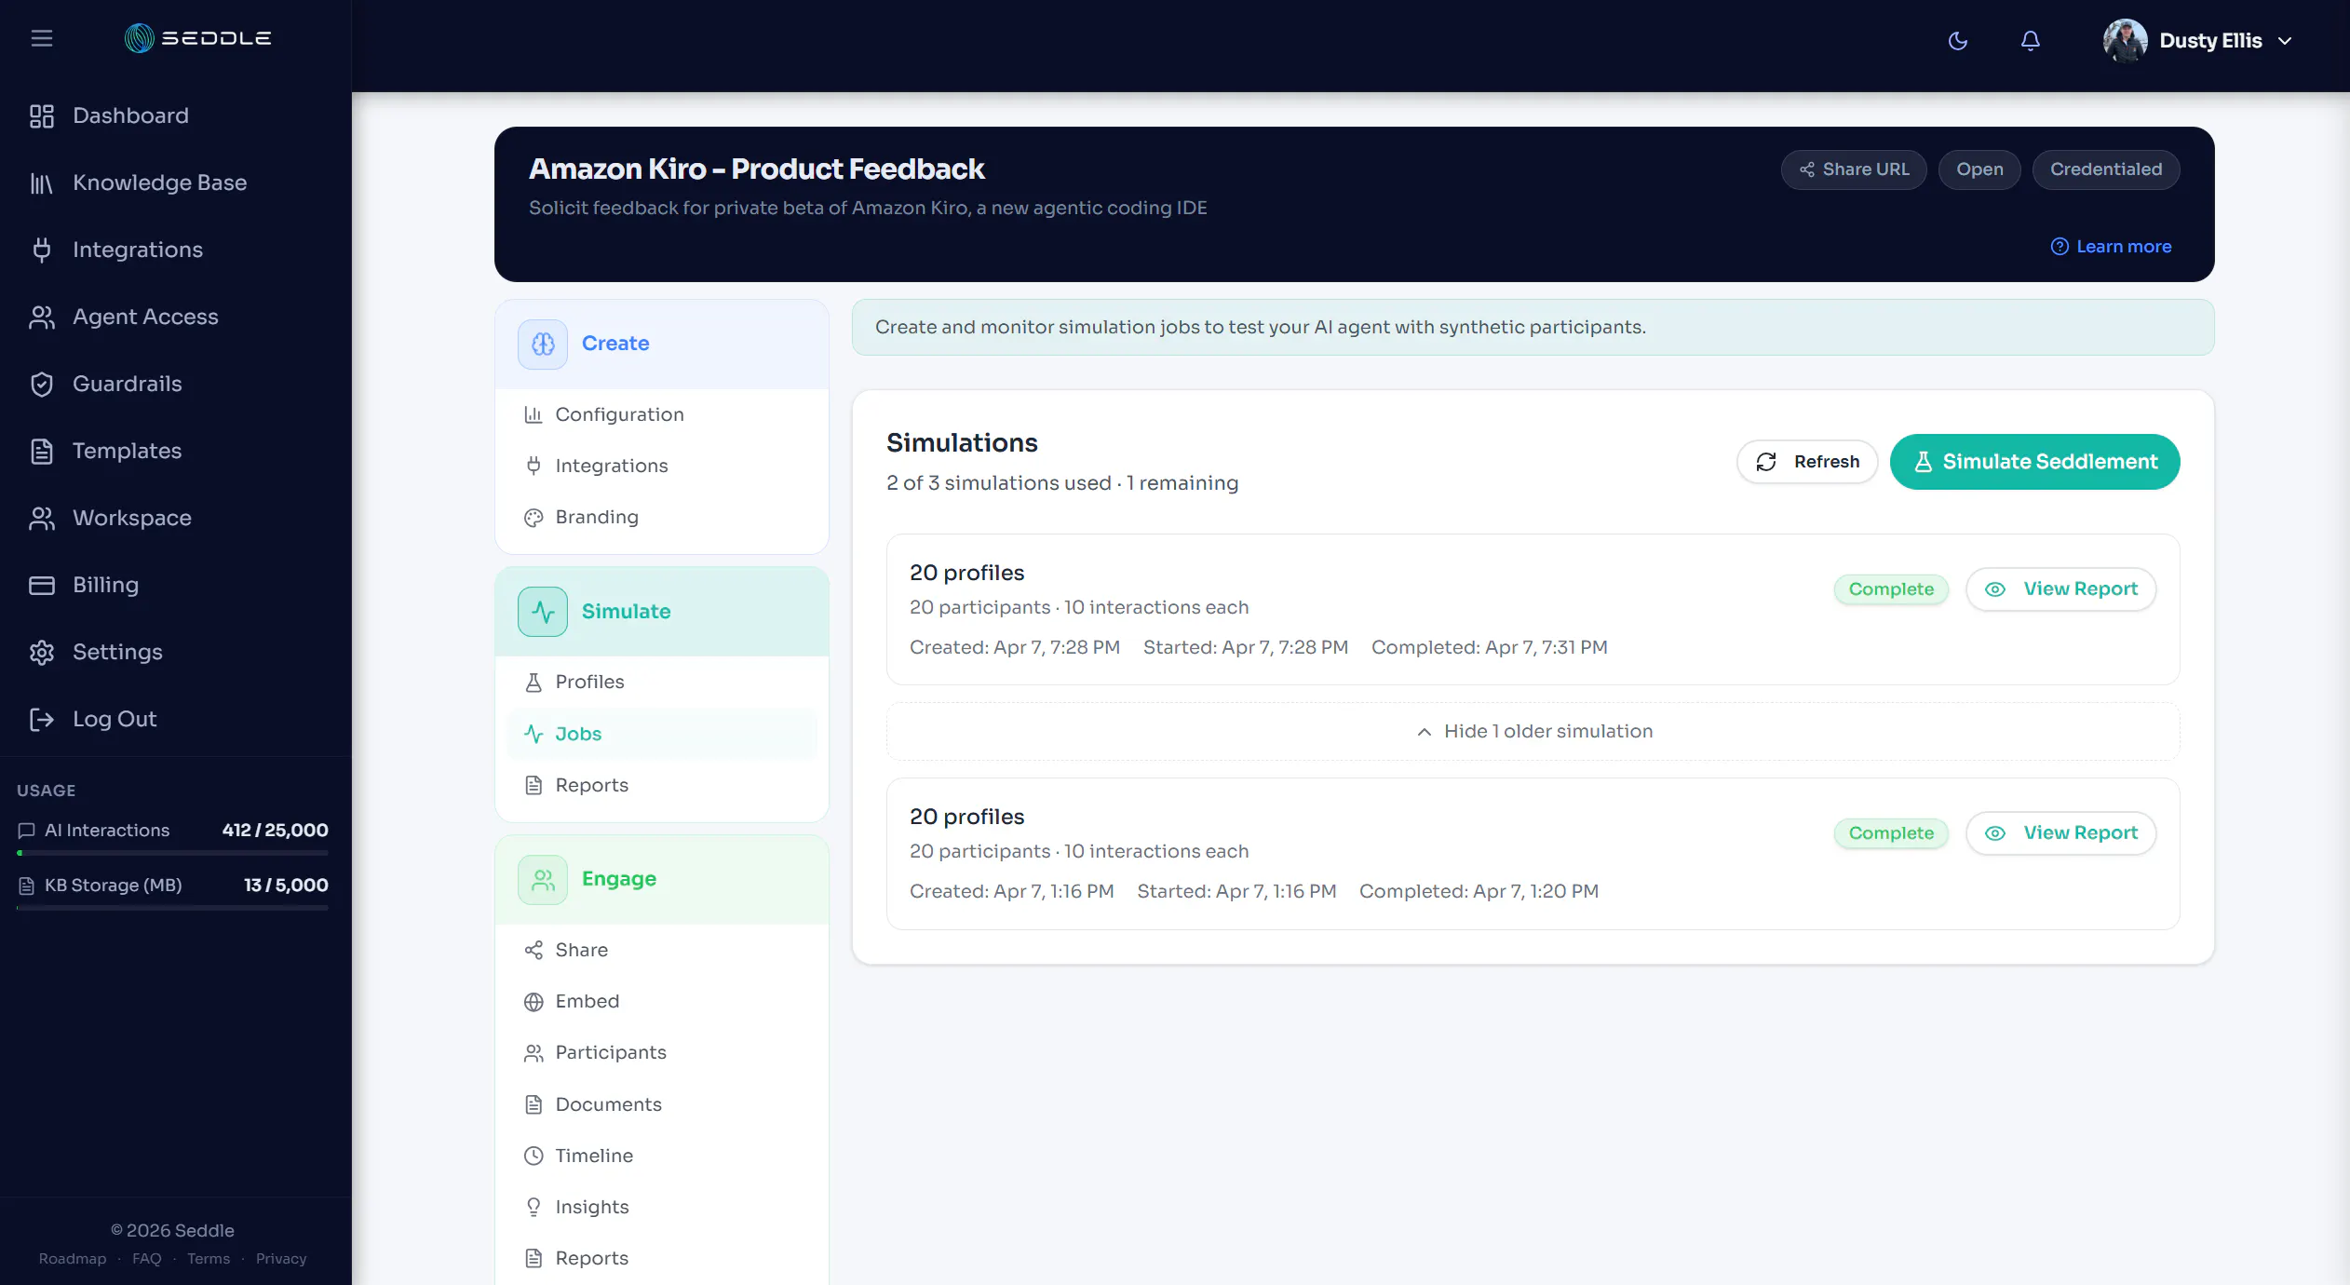Image resolution: width=2350 pixels, height=1285 pixels.
Task: Collapse the Simulate section header
Action: point(662,612)
